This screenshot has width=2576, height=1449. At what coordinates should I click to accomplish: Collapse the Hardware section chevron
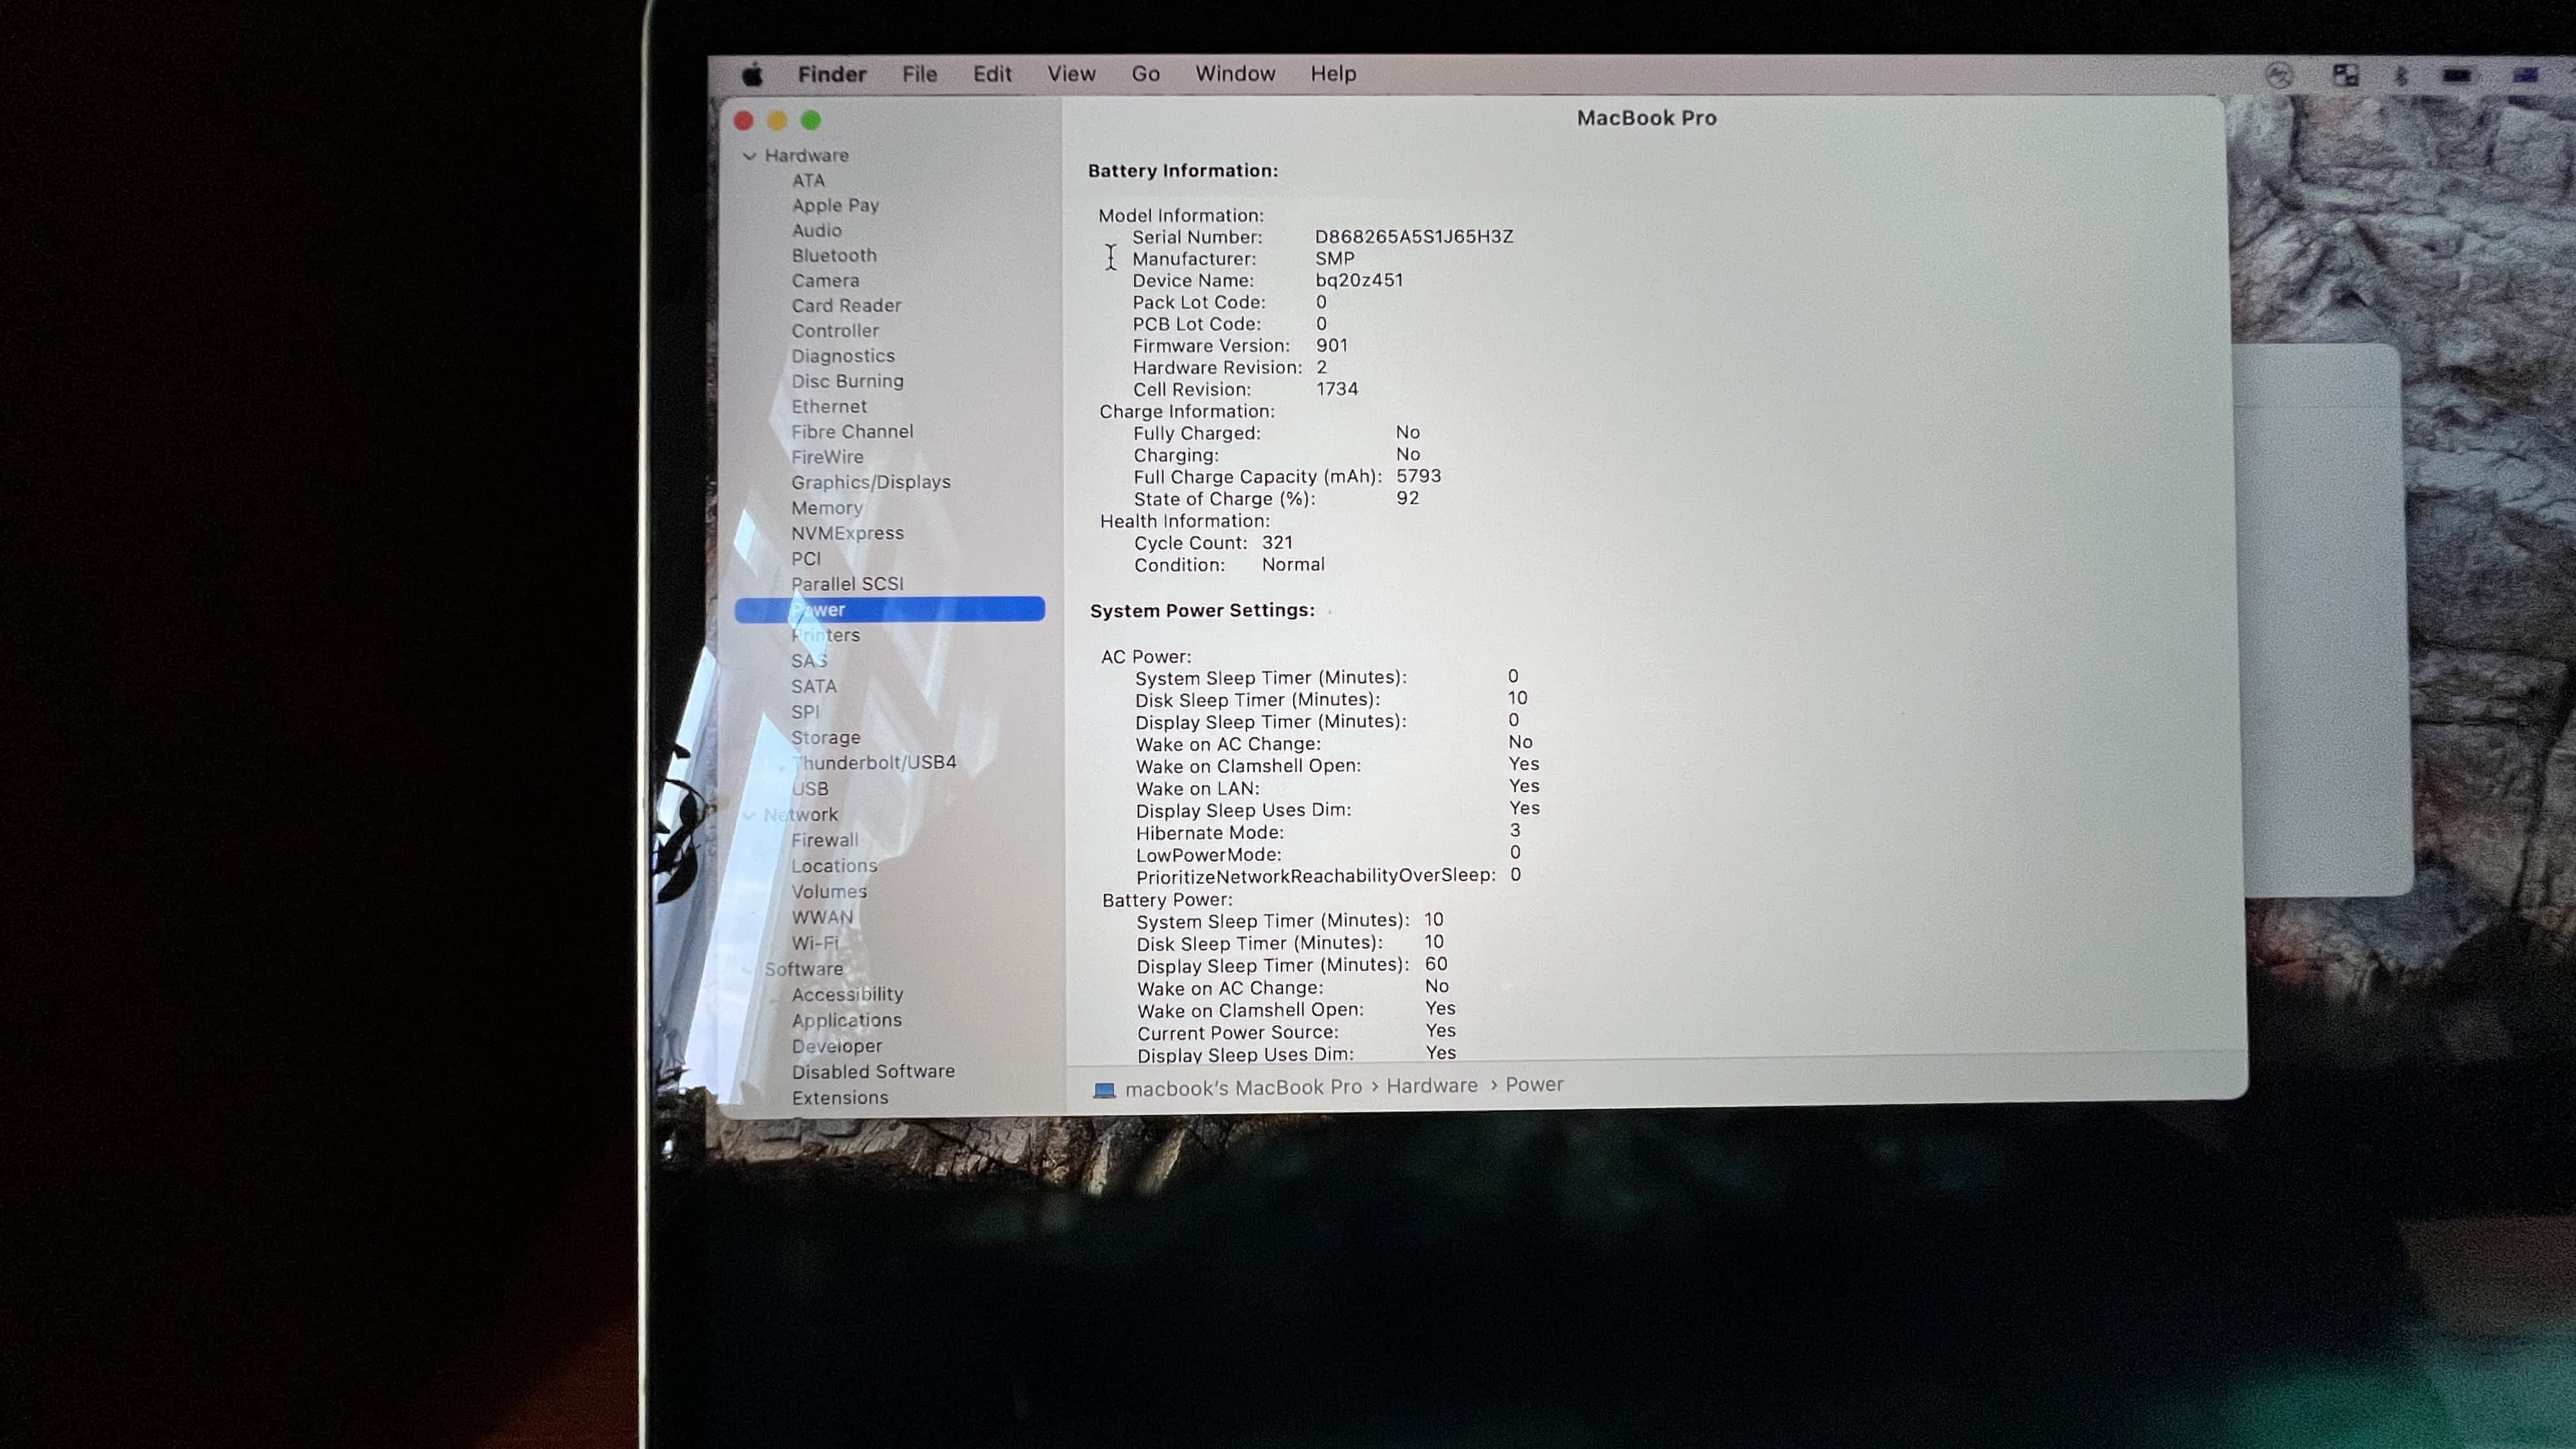[x=749, y=156]
